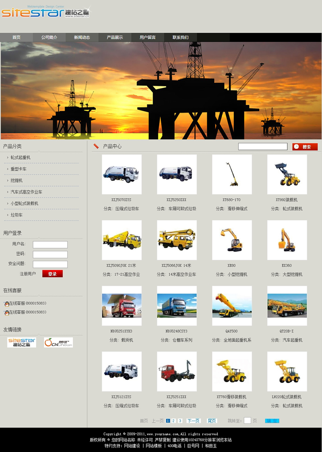Open 联系我们 in the navigation bar
Viewport: 322px width, 452px height.
click(x=180, y=37)
